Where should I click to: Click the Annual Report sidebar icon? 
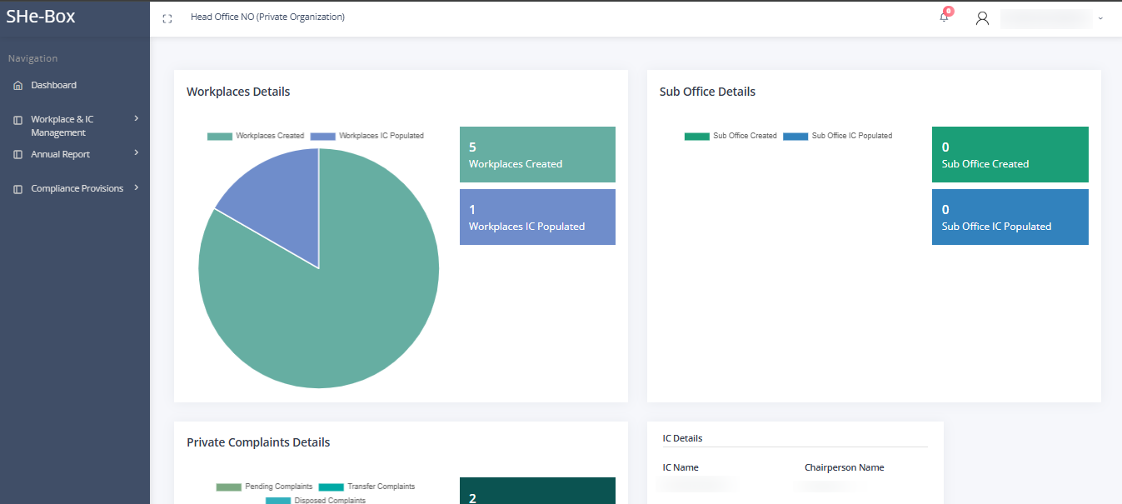[x=18, y=155]
